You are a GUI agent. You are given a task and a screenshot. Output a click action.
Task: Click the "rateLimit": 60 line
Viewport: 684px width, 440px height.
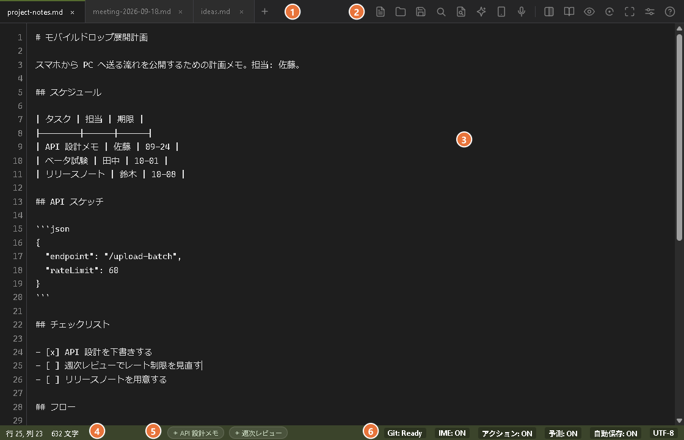[x=82, y=270]
